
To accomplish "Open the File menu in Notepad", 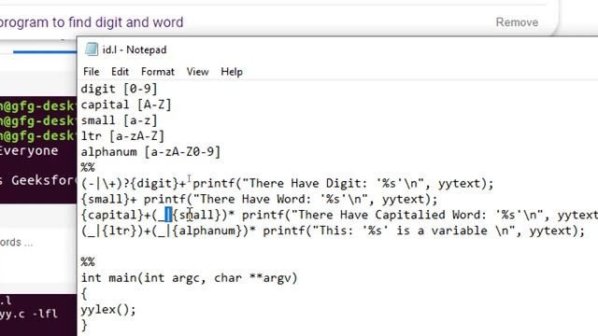I will pos(92,72).
